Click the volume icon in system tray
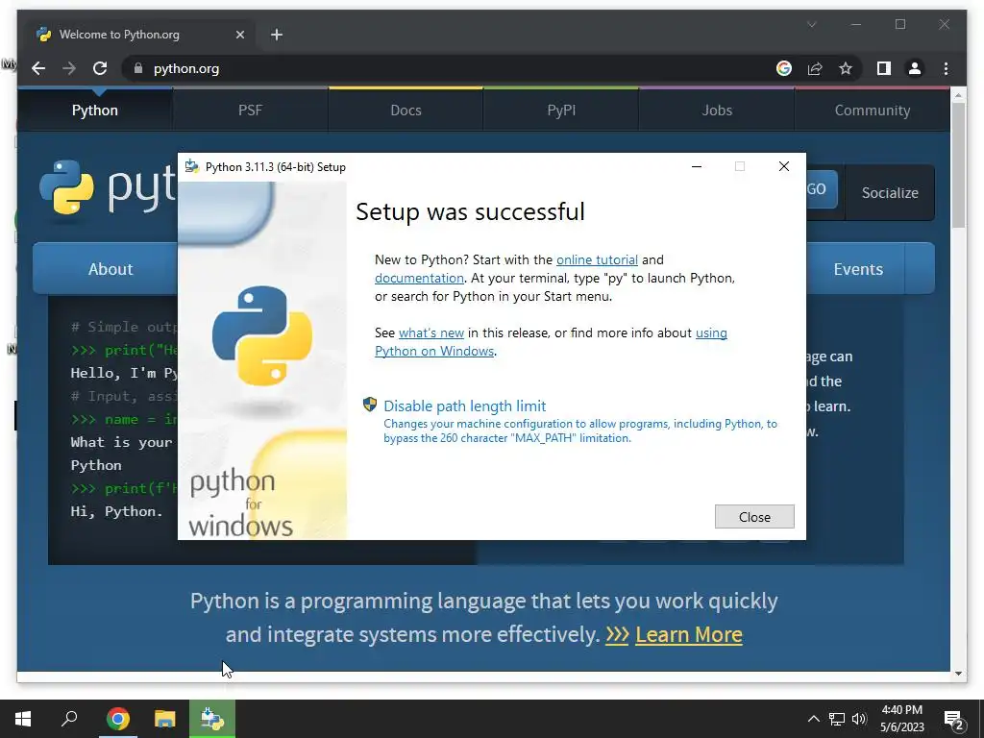 coord(859,719)
